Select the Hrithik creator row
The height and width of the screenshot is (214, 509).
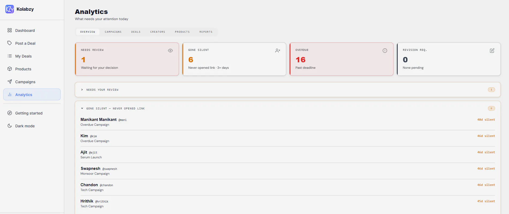288,204
